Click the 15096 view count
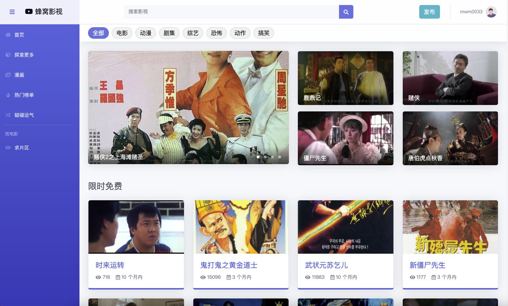The image size is (508, 306). pos(214,277)
